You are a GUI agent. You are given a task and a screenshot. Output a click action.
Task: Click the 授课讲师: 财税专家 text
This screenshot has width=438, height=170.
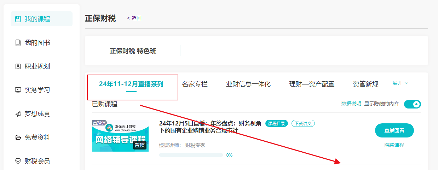pos(182,145)
